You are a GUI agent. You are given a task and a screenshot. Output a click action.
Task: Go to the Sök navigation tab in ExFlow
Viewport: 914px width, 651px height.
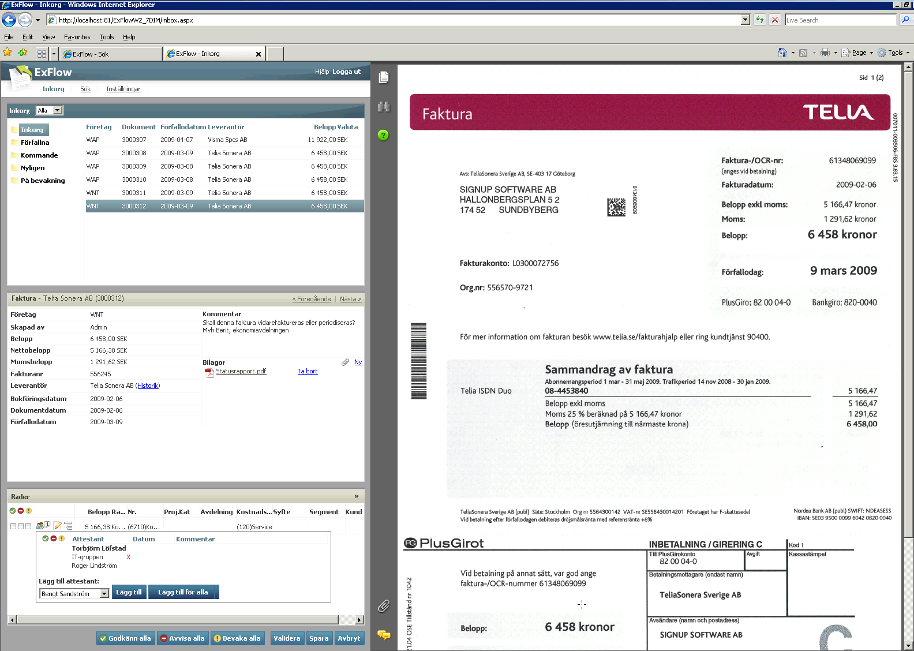(x=85, y=89)
